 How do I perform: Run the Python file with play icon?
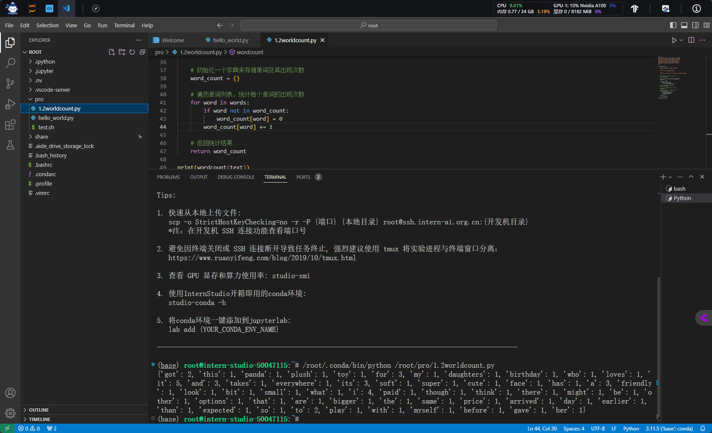click(674, 40)
